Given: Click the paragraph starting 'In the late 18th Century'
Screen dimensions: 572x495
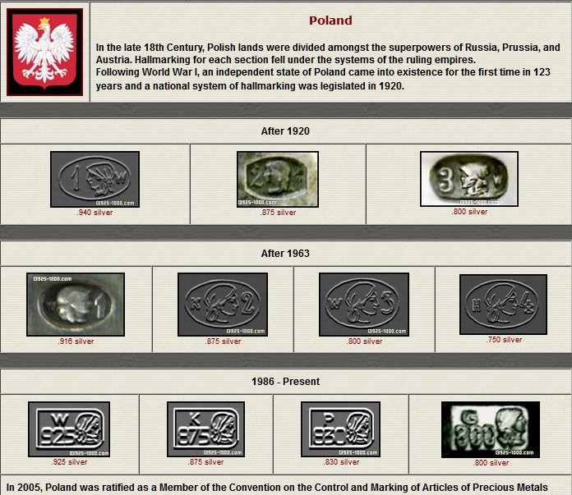Looking at the screenshot, I should 328,53.
